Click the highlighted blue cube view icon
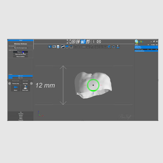163x163 pixels. (83, 41)
